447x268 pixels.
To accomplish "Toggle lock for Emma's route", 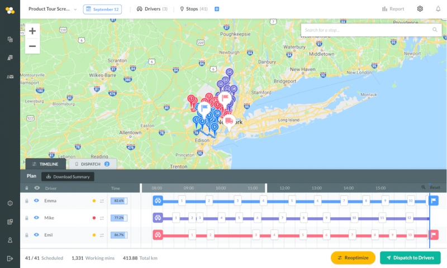I will (26, 201).
